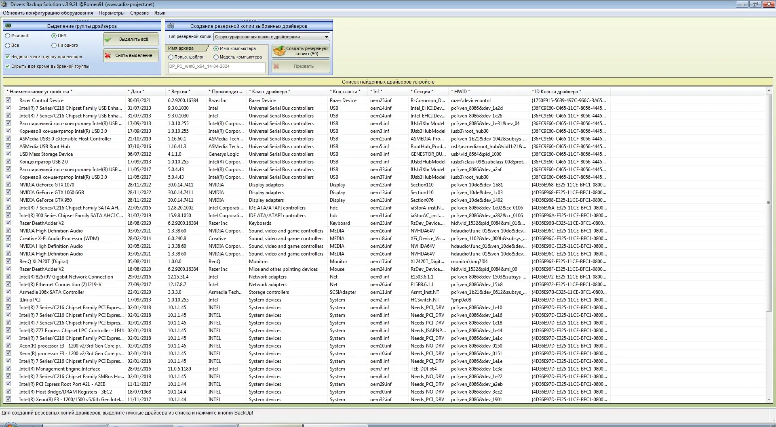This screenshot has width=776, height=427.
Task: Open 'Обновить конфигурацию оборудования' menu
Action: click(48, 13)
